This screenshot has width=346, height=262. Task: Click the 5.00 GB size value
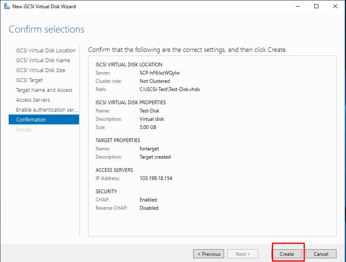[148, 127]
